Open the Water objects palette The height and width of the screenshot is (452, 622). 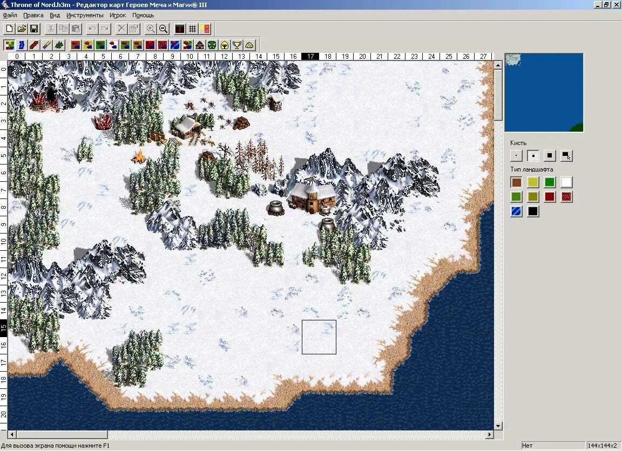coord(175,45)
